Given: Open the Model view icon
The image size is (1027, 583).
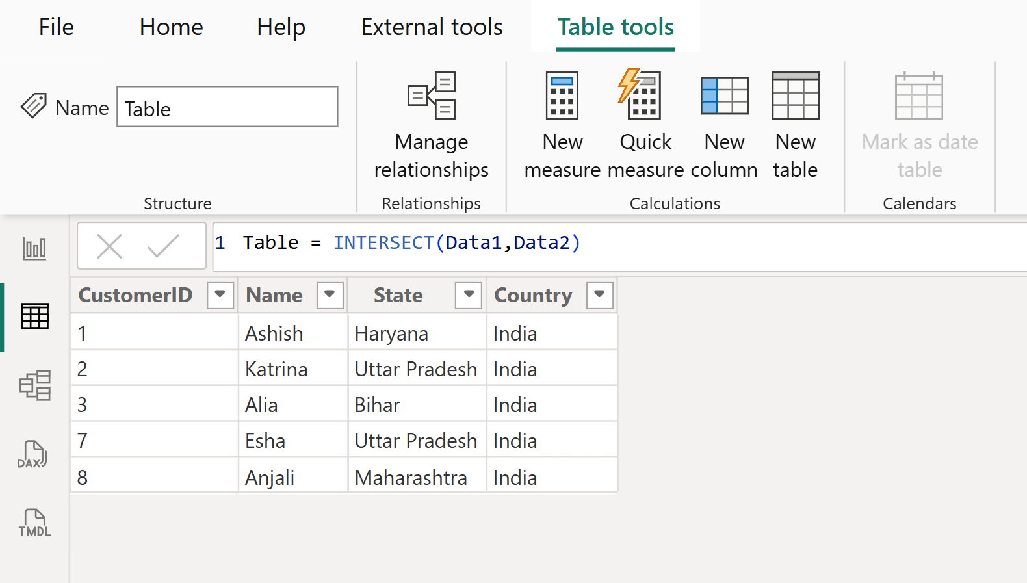Looking at the screenshot, I should pyautogui.click(x=34, y=385).
